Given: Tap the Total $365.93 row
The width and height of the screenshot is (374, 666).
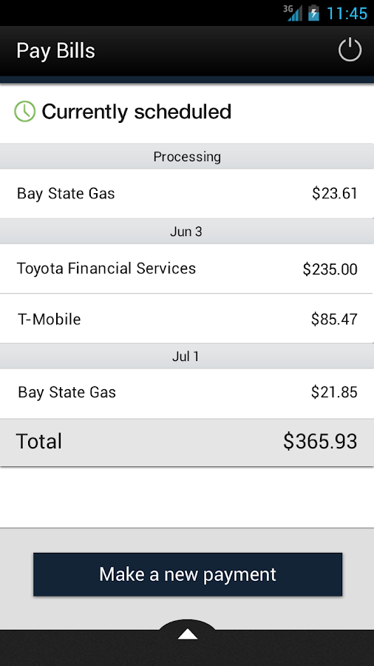Looking at the screenshot, I should tap(187, 443).
